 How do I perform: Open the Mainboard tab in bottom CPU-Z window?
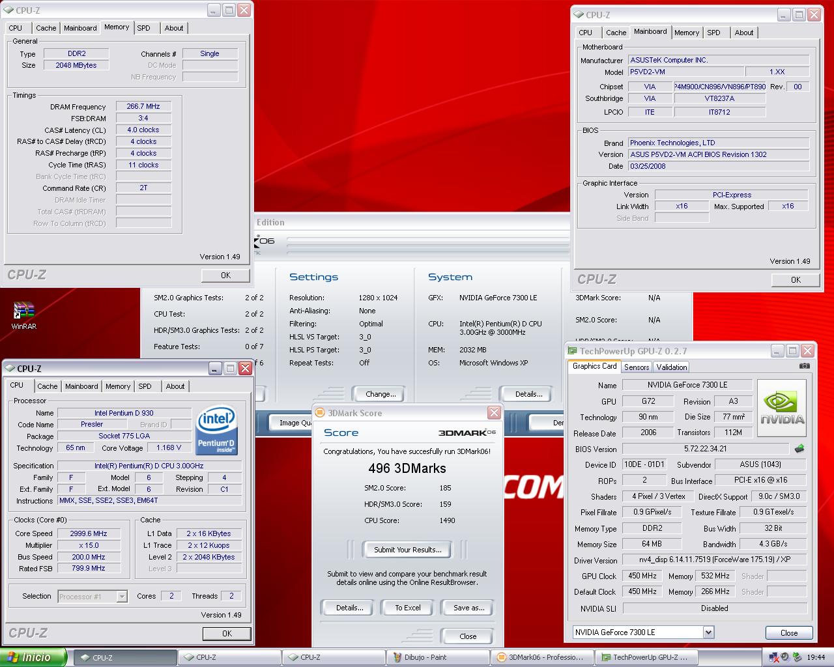(x=81, y=386)
